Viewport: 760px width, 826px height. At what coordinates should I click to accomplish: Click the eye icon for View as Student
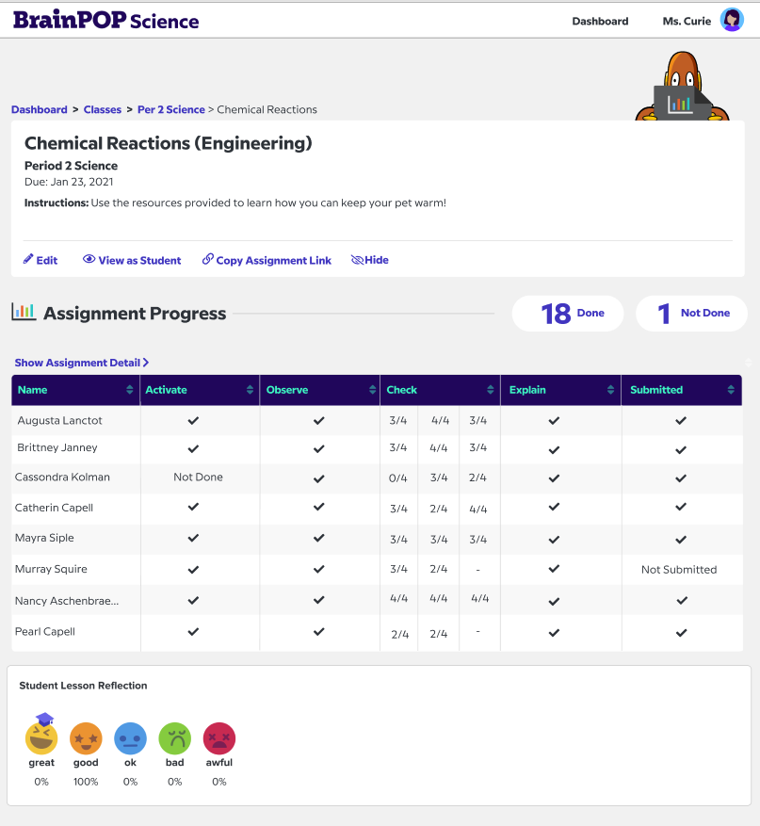89,259
